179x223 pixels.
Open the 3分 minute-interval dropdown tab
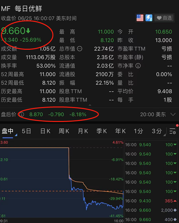(x=157, y=131)
